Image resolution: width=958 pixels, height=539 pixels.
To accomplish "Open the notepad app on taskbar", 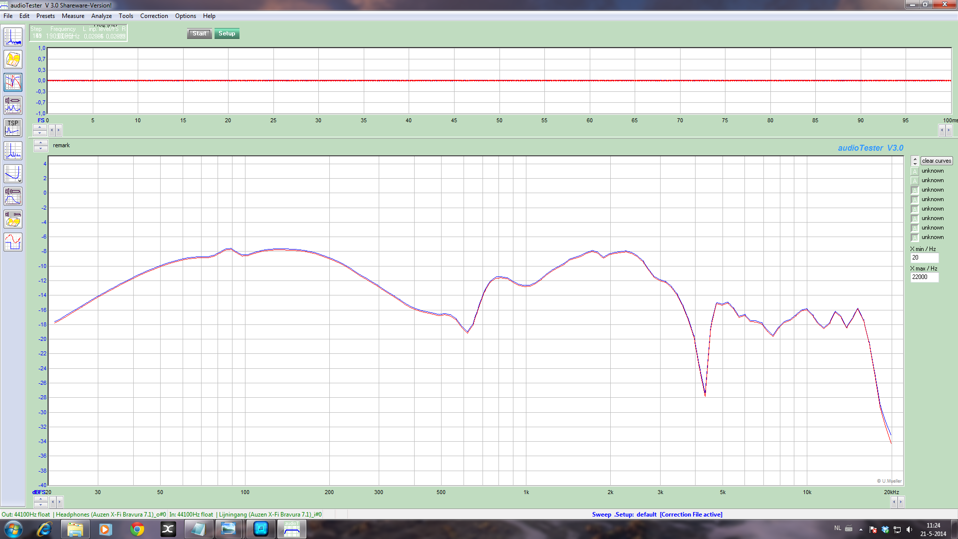I will pos(199,529).
